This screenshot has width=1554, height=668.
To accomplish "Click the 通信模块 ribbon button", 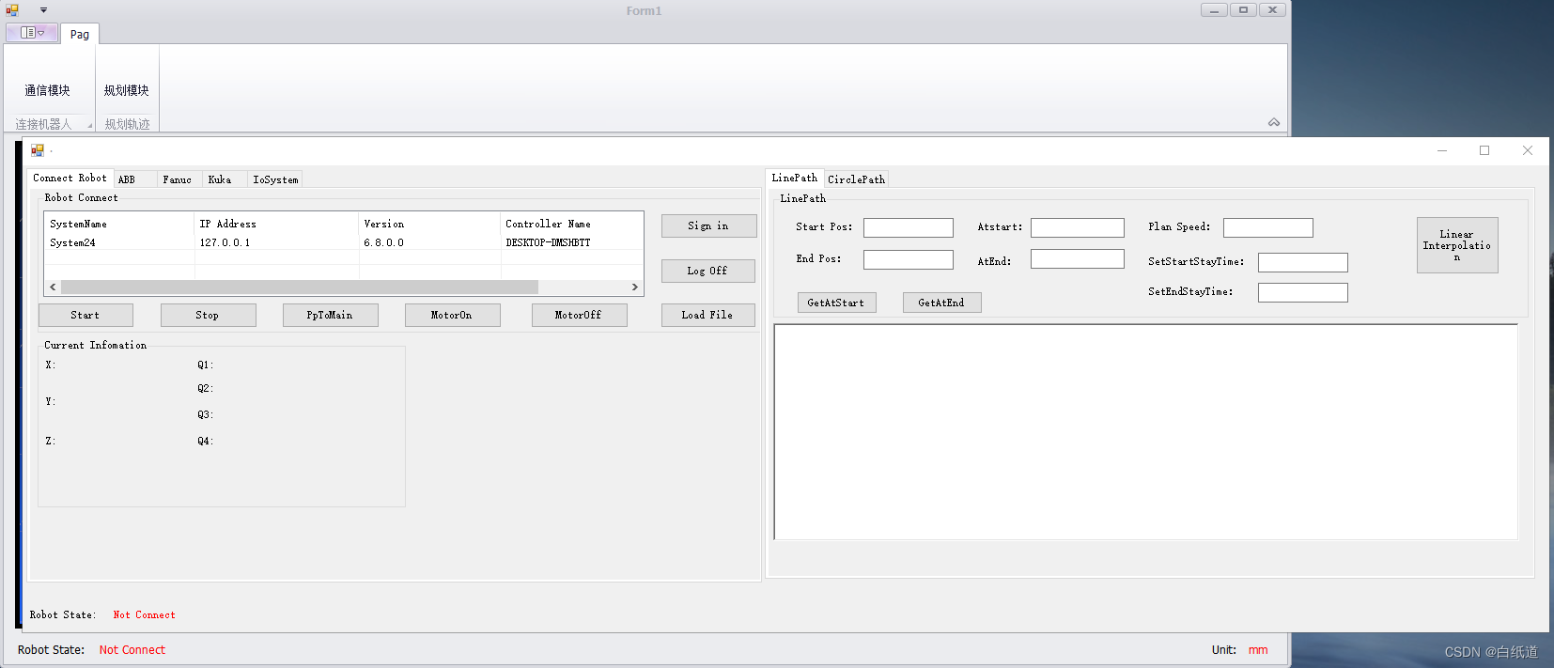I will (47, 90).
